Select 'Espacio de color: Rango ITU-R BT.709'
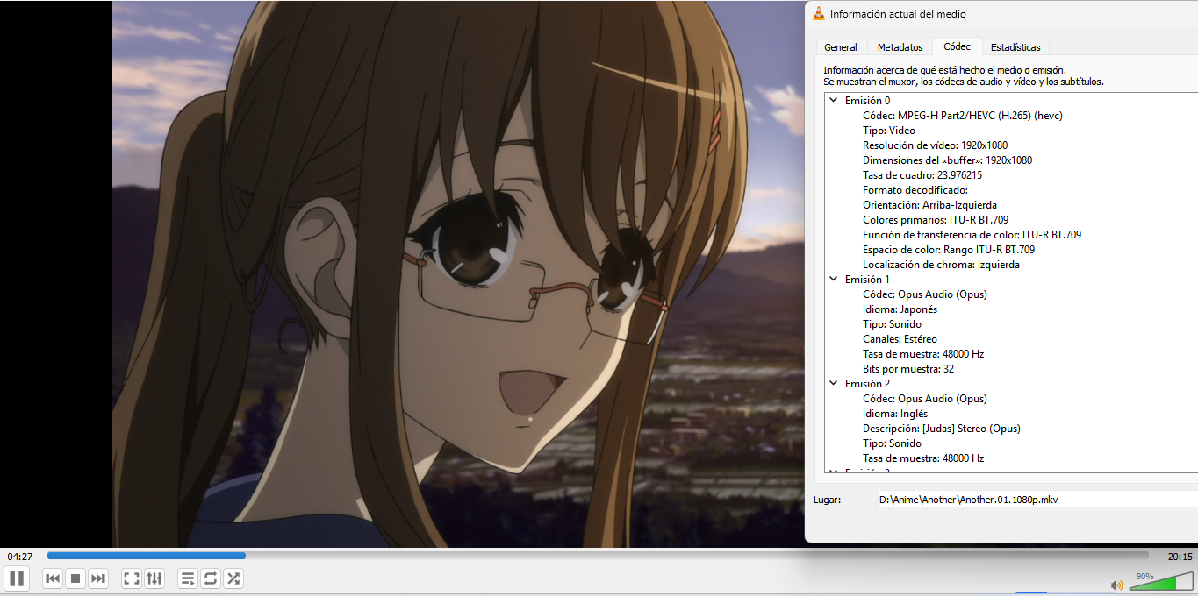The height and width of the screenshot is (596, 1198). (949, 250)
